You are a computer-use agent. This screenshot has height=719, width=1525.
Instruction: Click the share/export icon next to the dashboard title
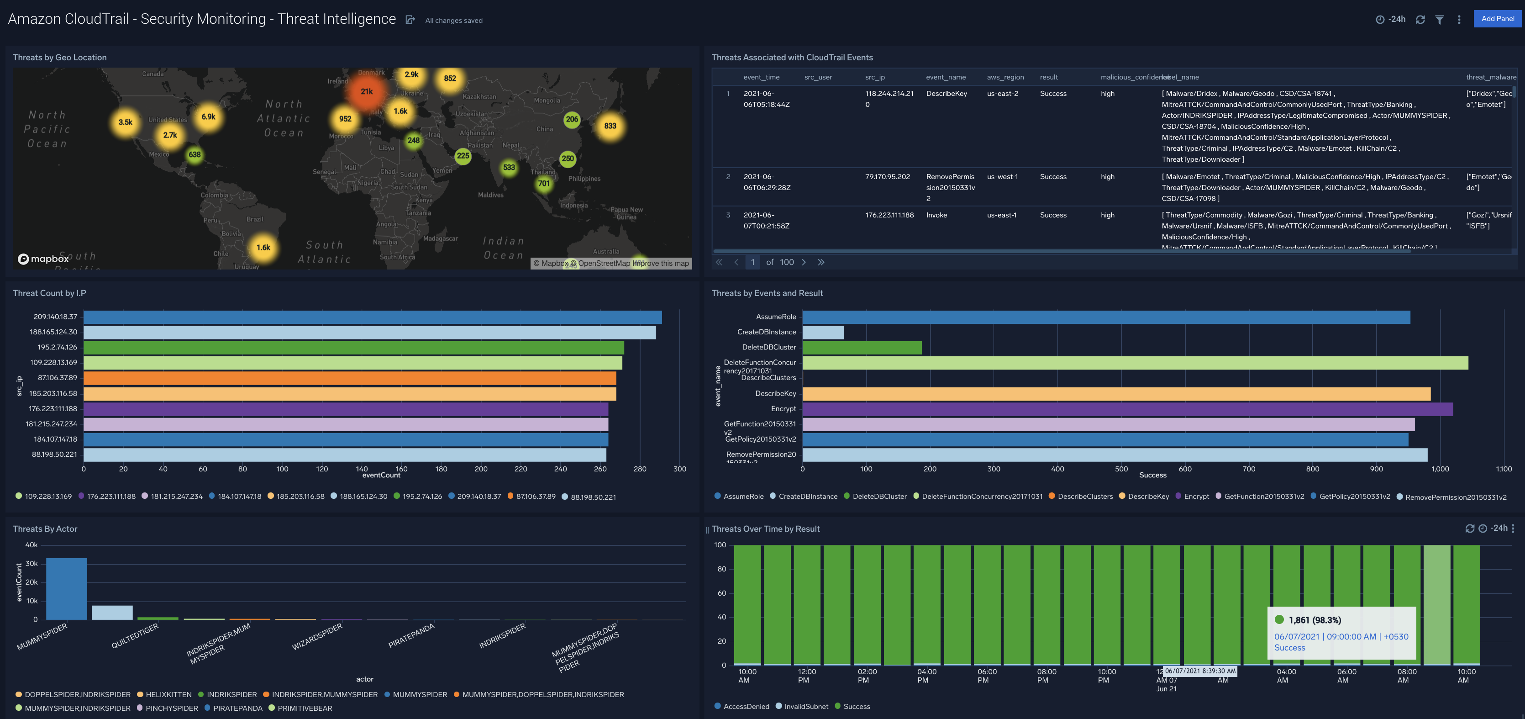coord(410,19)
